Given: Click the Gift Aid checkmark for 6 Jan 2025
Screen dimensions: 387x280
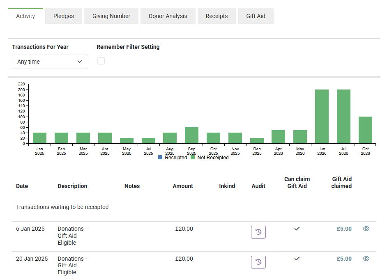Looking at the screenshot, I should click(297, 229).
